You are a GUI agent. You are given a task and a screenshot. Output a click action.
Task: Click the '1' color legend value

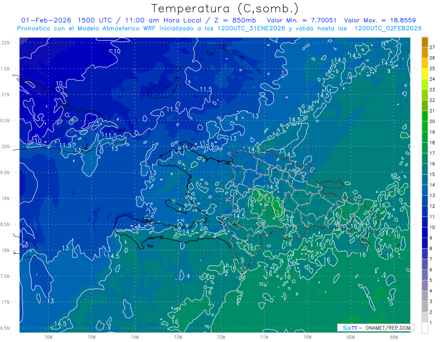[x=431, y=323]
